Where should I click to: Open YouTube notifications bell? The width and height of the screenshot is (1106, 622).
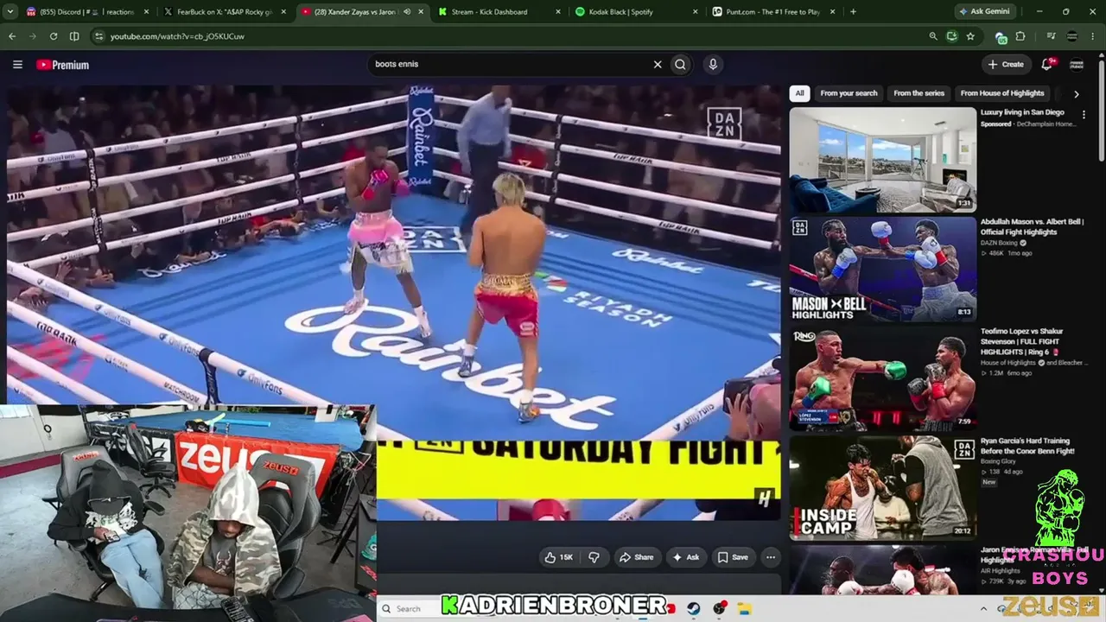pyautogui.click(x=1047, y=65)
